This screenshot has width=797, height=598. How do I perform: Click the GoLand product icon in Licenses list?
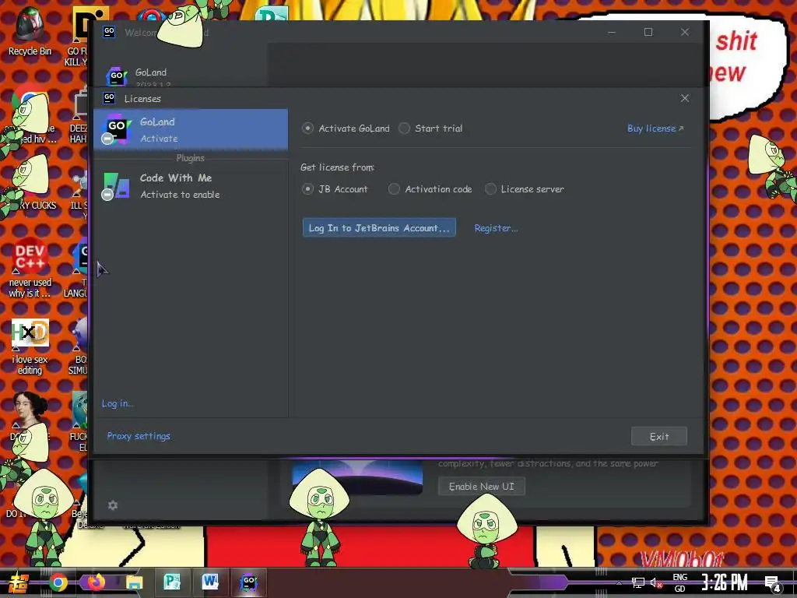(x=117, y=129)
